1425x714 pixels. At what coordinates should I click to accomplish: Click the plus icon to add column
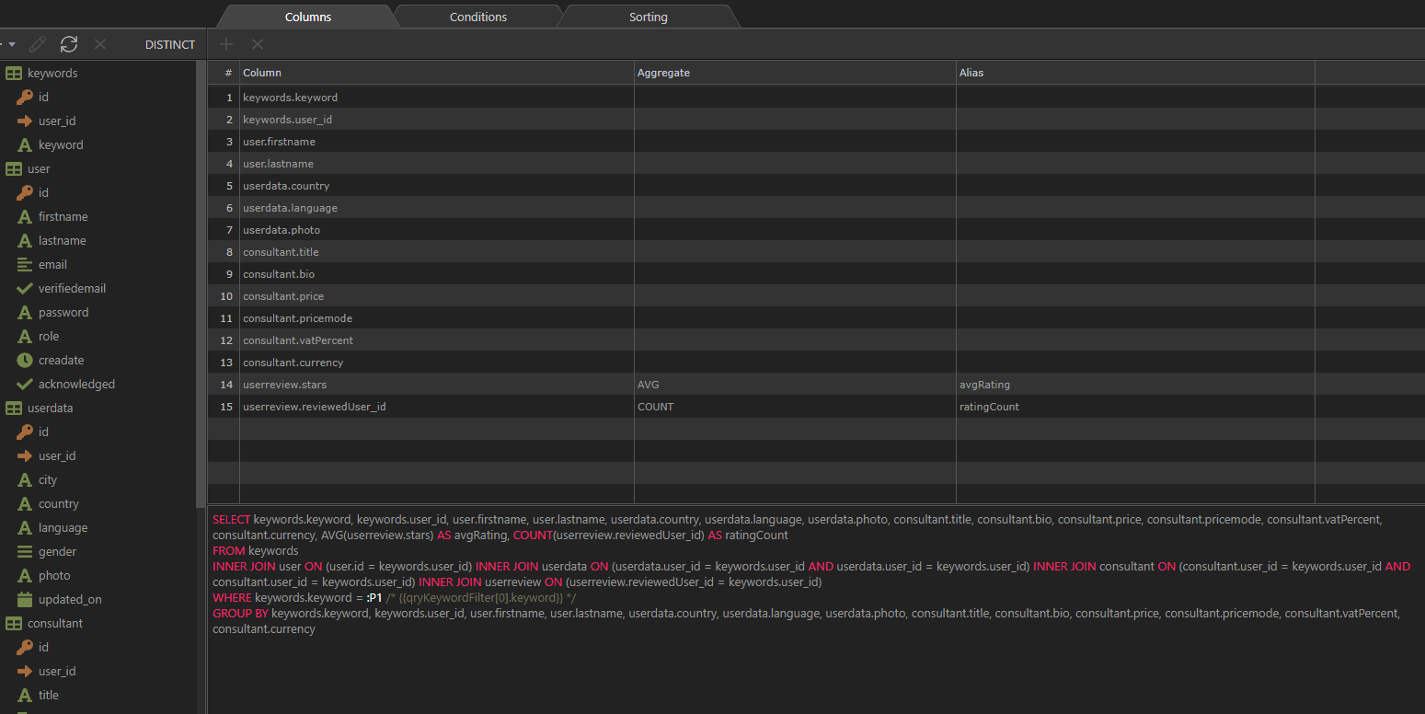[226, 44]
